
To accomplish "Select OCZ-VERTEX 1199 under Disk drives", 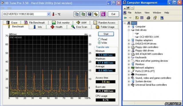I will pyautogui.click(x=149, y=37).
